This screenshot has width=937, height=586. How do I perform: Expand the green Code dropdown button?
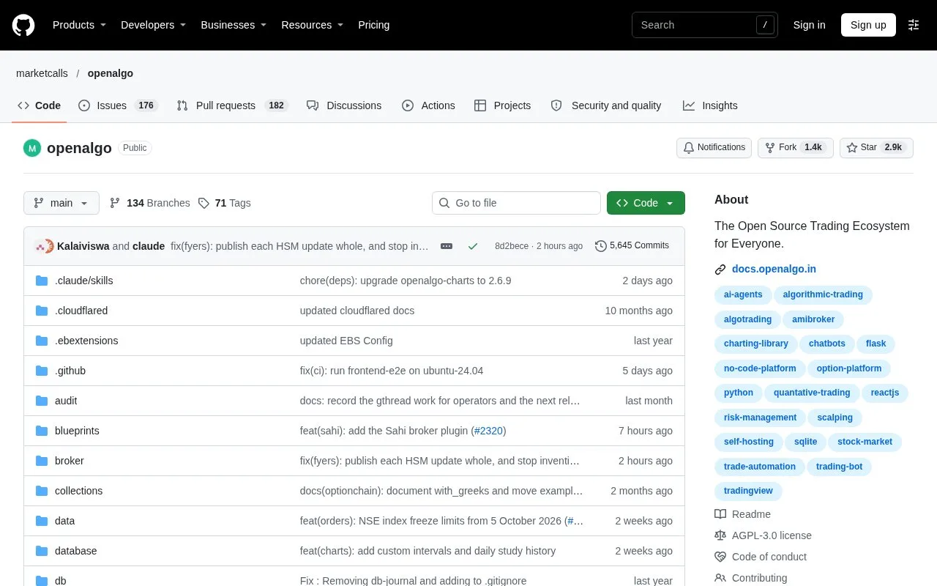point(646,203)
